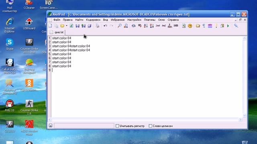The height and width of the screenshot is (144, 257).
Task: Close the inner document with the X below title
Action: (x=245, y=20)
